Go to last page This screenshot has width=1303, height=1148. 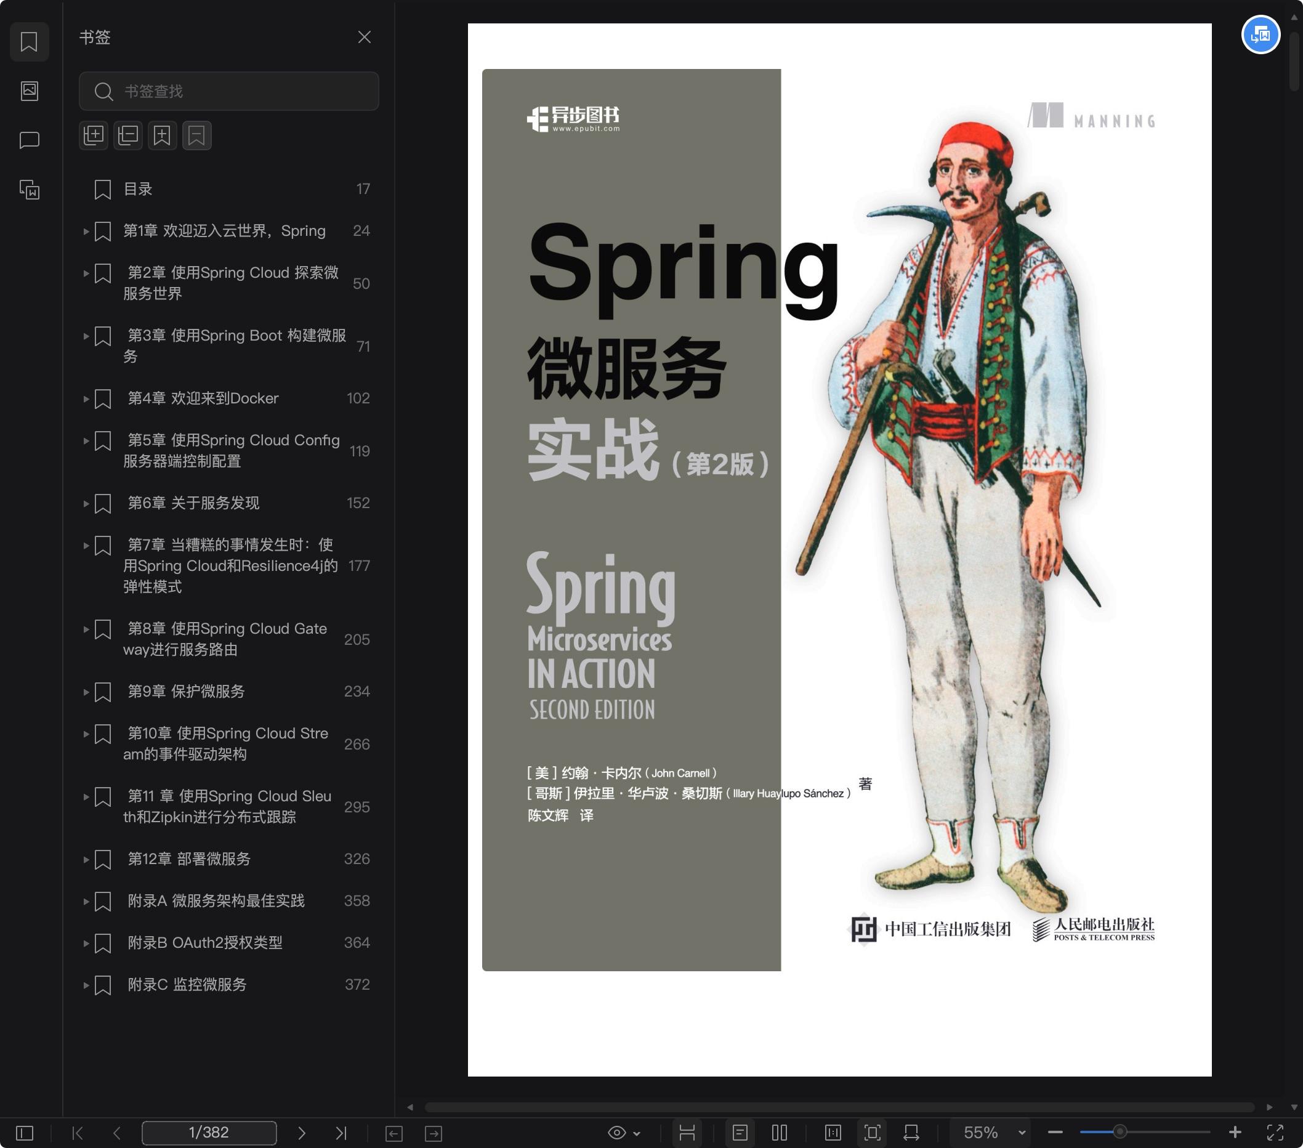coord(341,1133)
